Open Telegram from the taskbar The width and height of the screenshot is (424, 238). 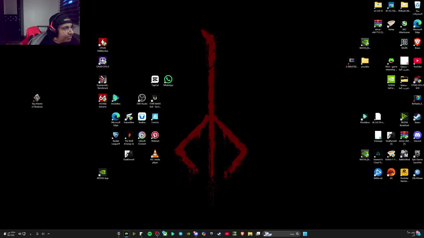coord(181,234)
